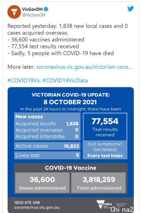Select the #COVID19VicData hashtag

[x=65, y=80]
